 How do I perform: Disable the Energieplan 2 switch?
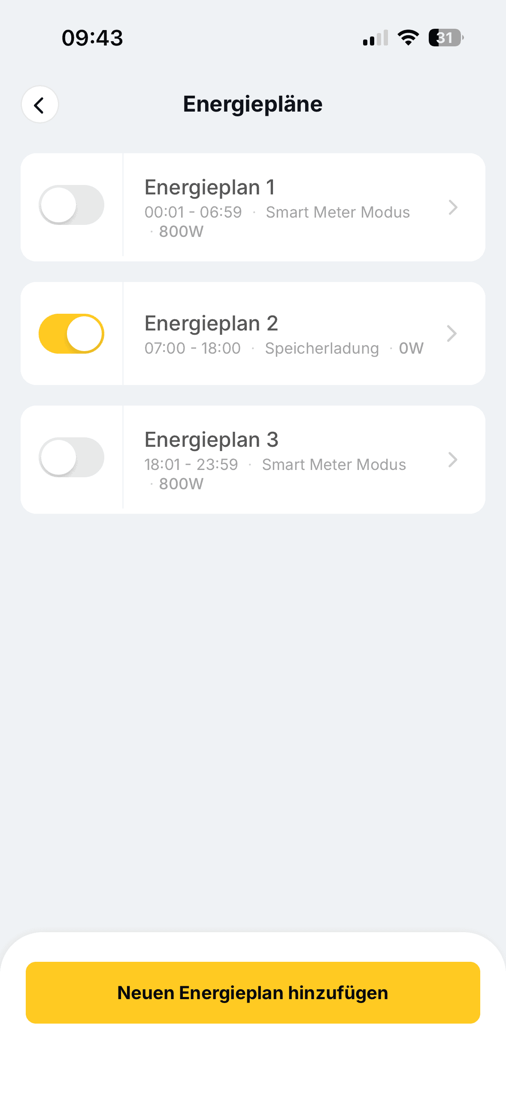click(71, 333)
